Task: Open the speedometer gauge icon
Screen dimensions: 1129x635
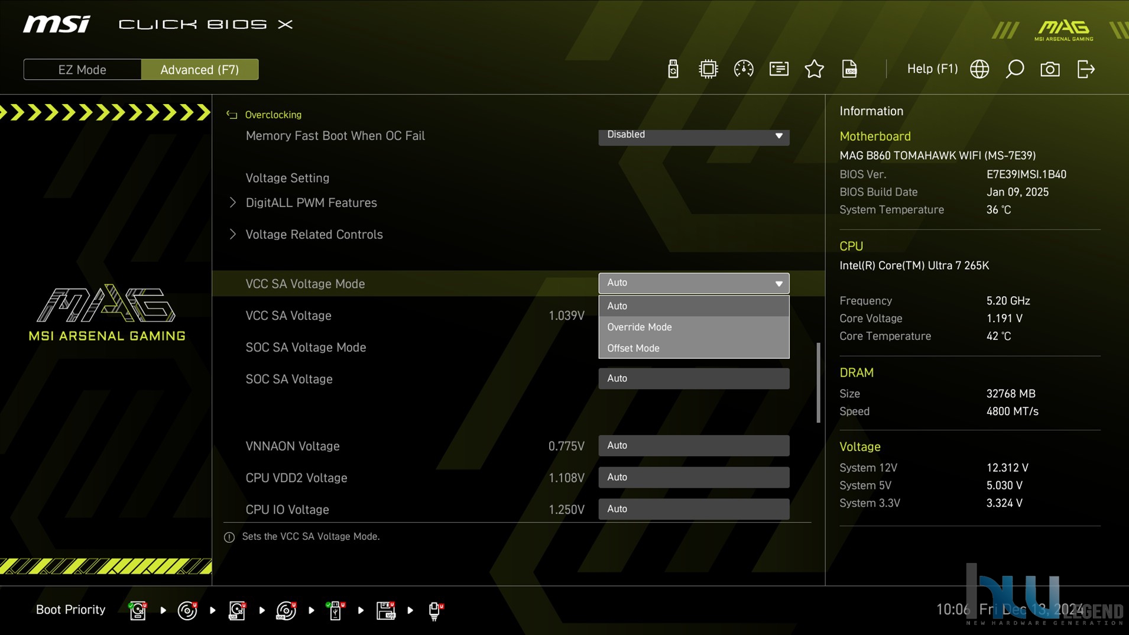Action: click(x=743, y=69)
